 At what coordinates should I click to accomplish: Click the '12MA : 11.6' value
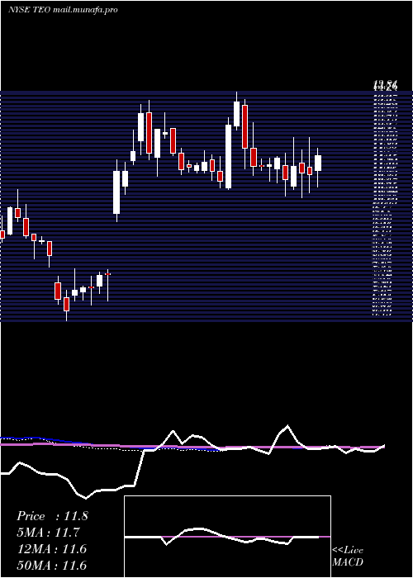click(52, 549)
